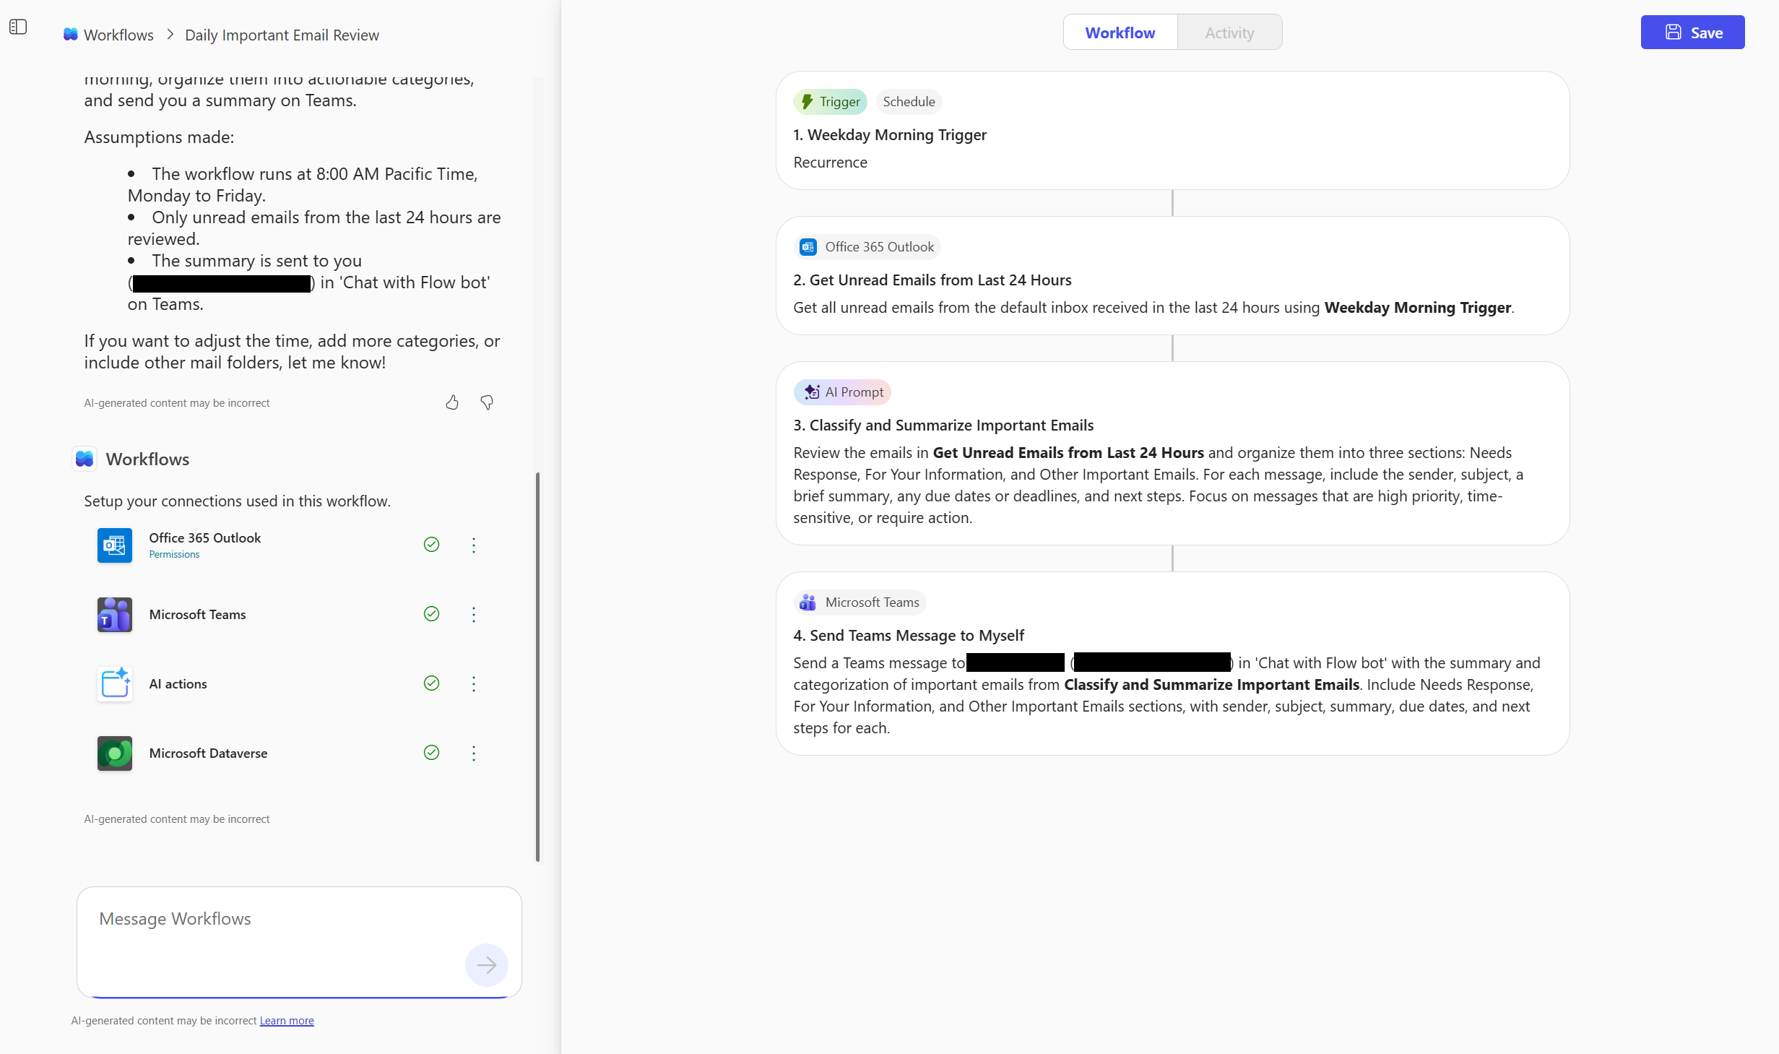Select the Workflow tab
Image resolution: width=1779 pixels, height=1054 pixels.
[x=1120, y=32]
